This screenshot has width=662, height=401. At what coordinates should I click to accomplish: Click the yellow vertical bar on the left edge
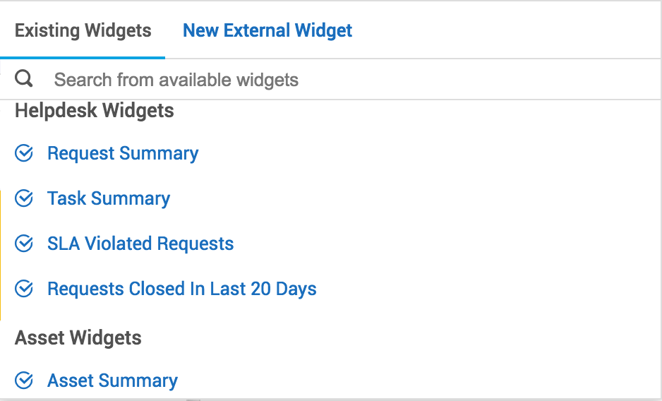(x=1, y=254)
